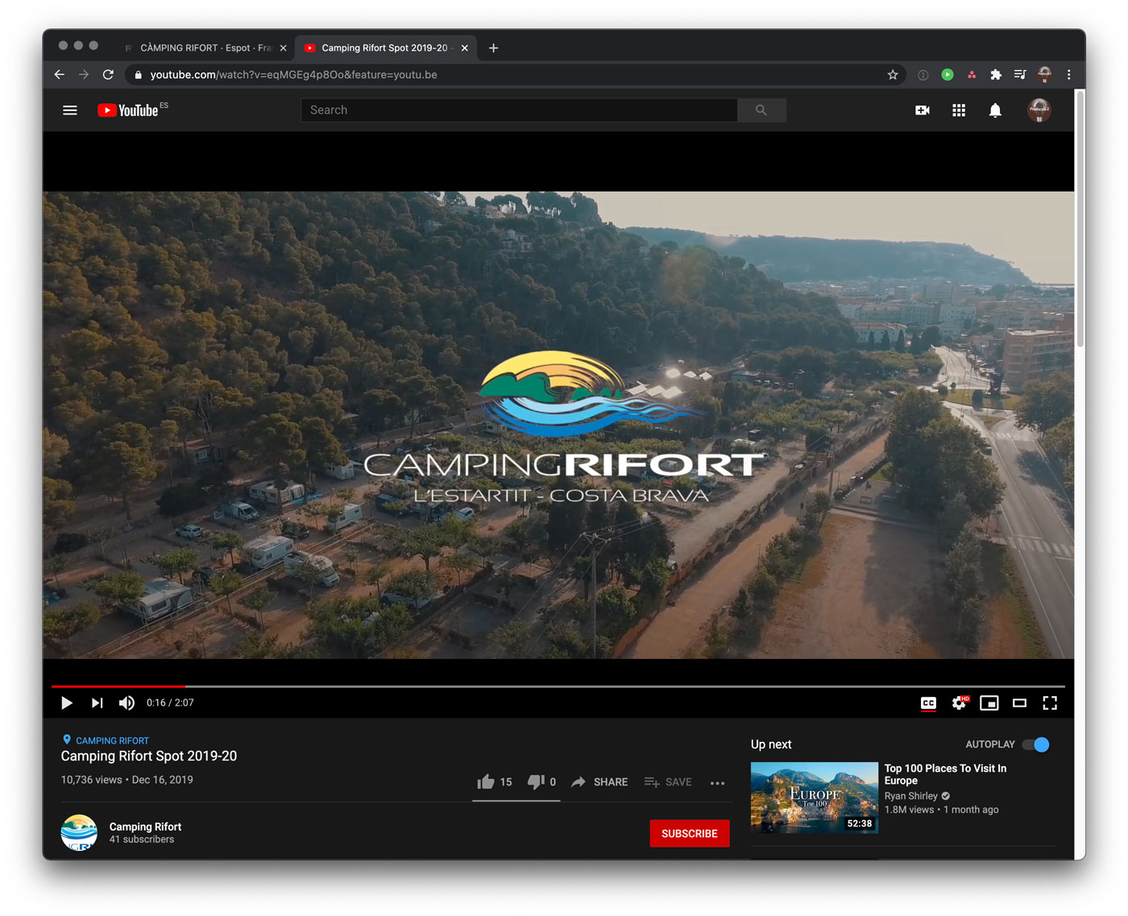Open the YouTube apps grid
Screen dimensions: 1128x916
[x=959, y=110]
